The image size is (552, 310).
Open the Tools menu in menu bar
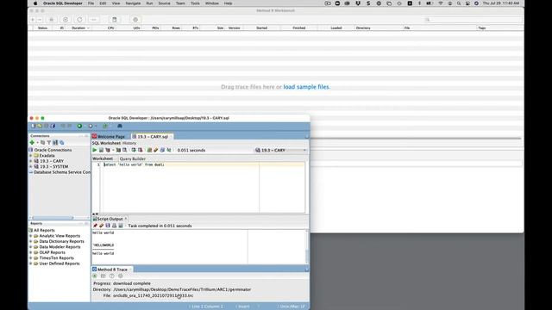(x=195, y=3)
